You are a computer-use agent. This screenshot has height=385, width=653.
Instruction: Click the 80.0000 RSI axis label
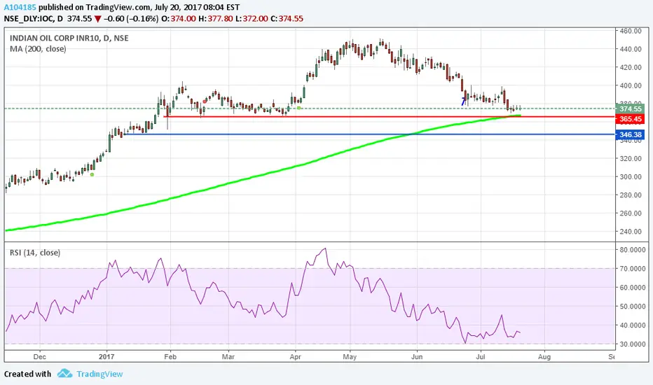(633, 250)
